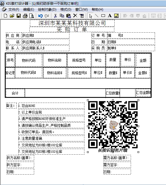Select the 规格型号$ data field
166x185 pixels.
(x=79, y=73)
